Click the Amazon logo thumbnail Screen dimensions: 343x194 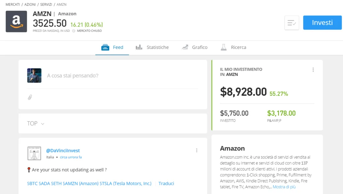click(x=16, y=21)
